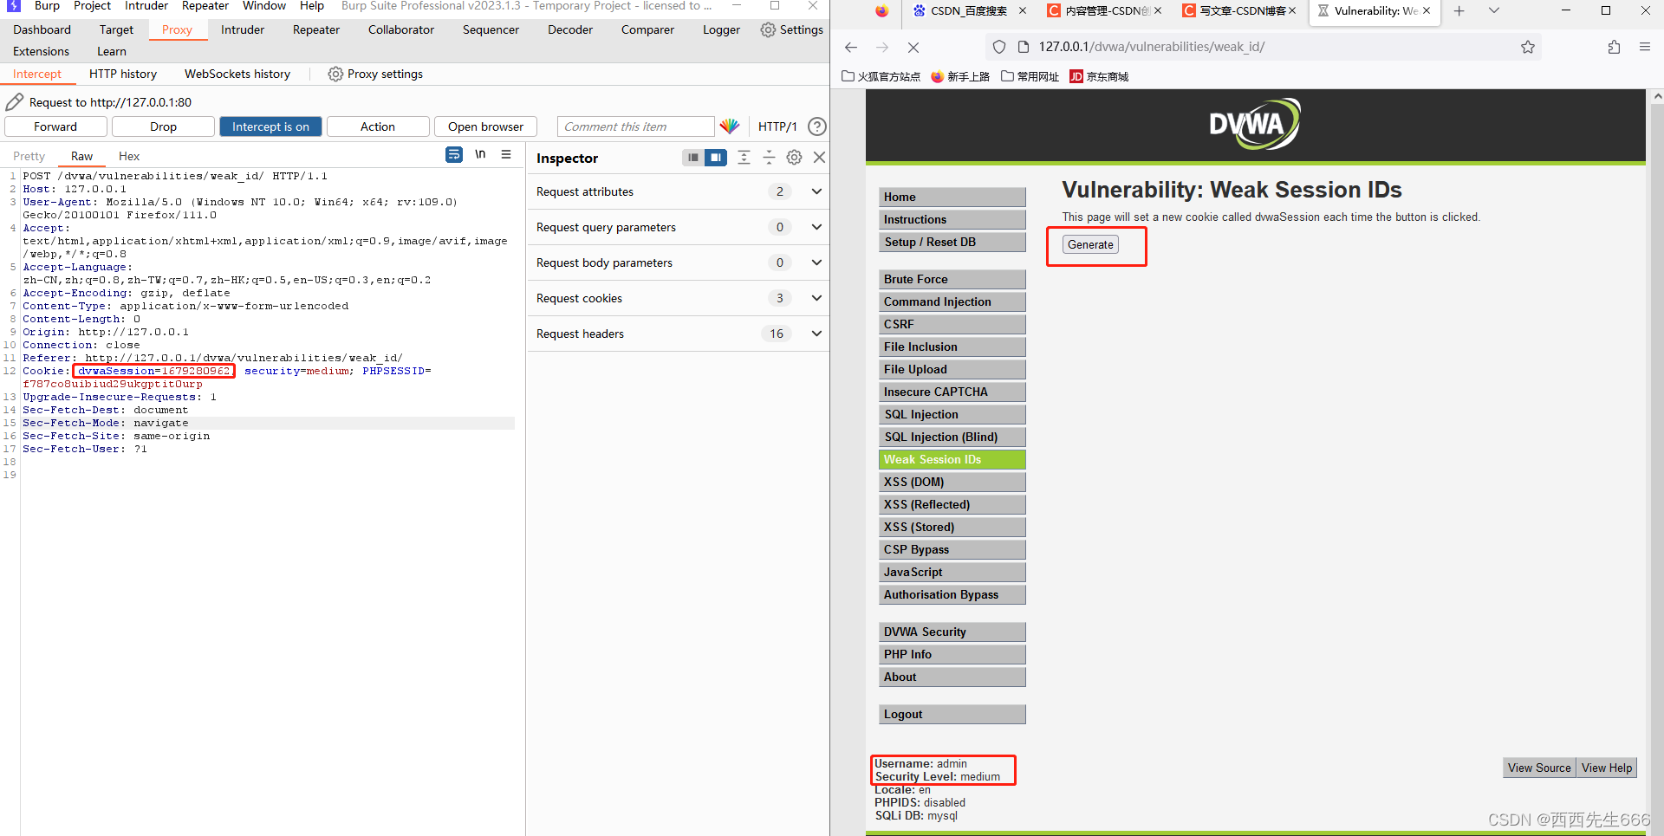The height and width of the screenshot is (836, 1664).
Task: Click Generate button in DVWA
Action: tap(1090, 244)
